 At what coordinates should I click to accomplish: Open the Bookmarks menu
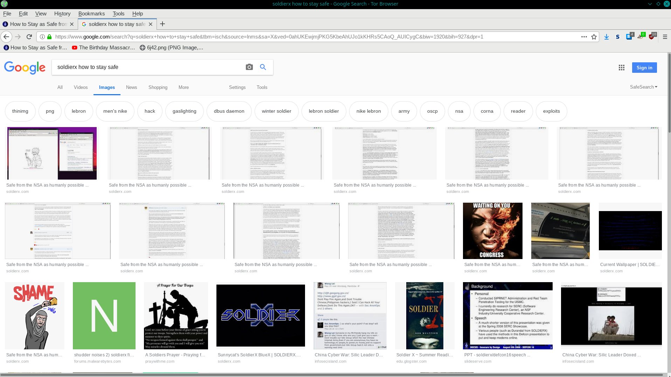[x=91, y=14]
